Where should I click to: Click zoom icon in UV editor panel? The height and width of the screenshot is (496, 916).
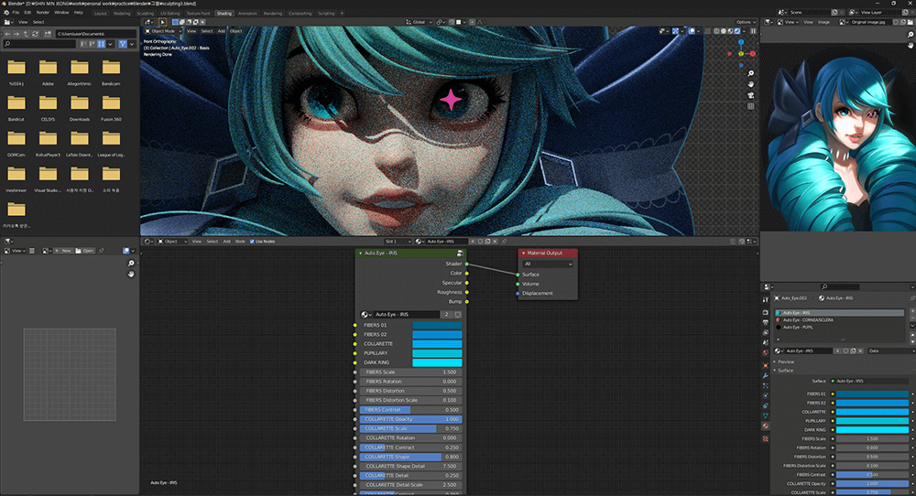click(x=131, y=264)
